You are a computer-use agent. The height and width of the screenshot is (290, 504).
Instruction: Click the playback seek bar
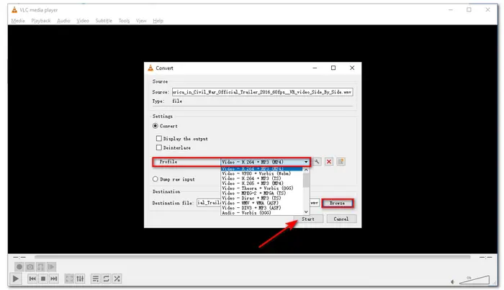[x=252, y=257]
